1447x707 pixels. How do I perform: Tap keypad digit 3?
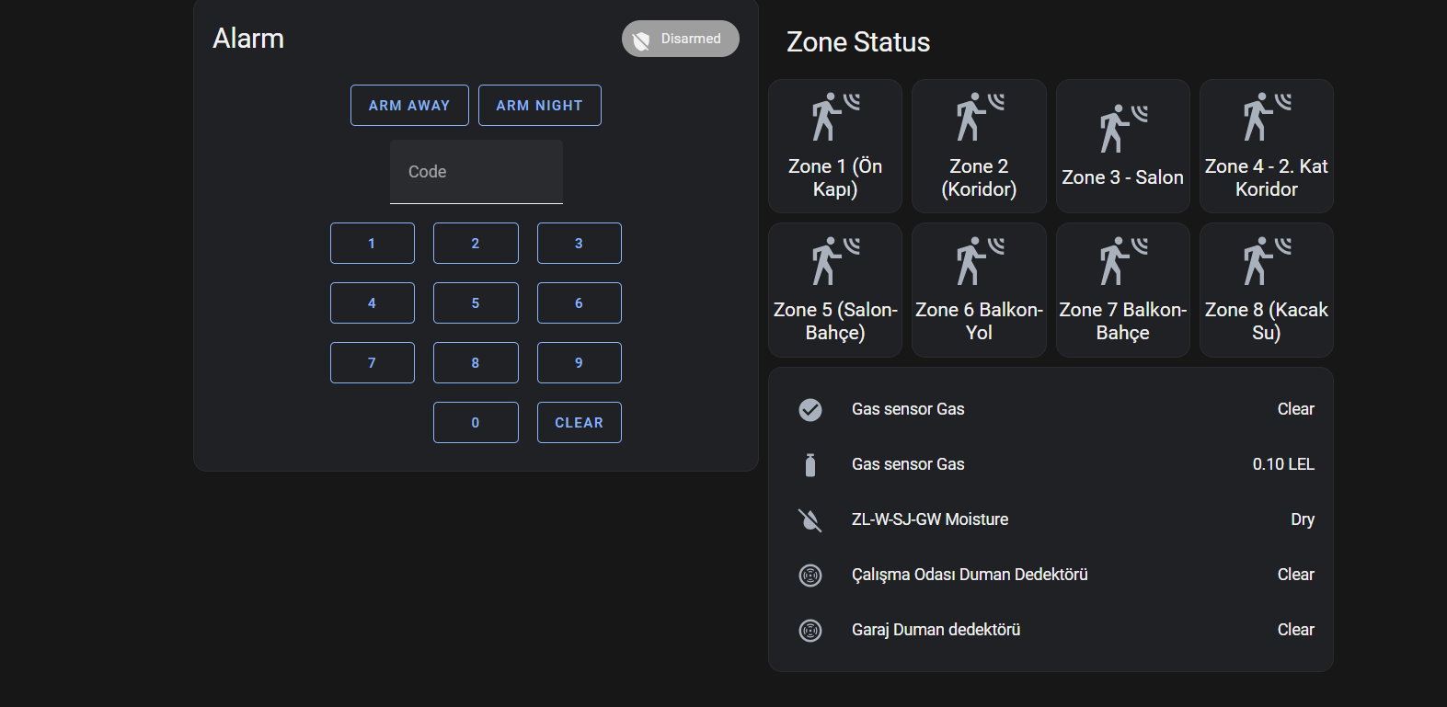pos(580,243)
